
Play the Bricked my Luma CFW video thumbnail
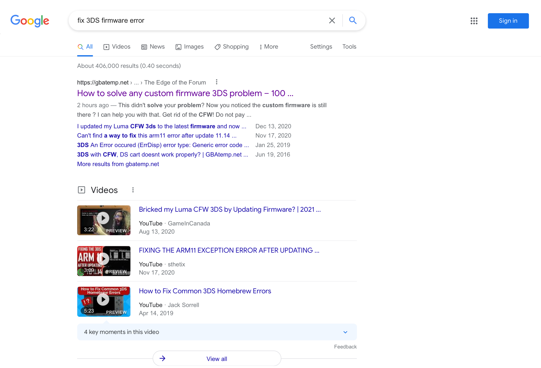104,220
